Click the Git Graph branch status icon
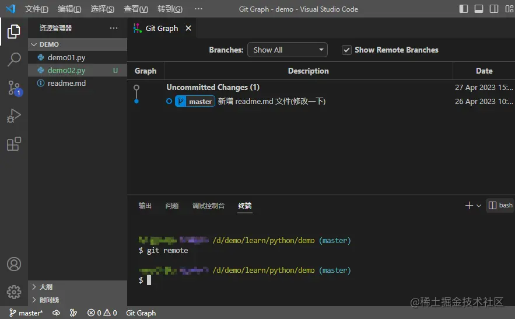The image size is (515, 319). coord(73,313)
